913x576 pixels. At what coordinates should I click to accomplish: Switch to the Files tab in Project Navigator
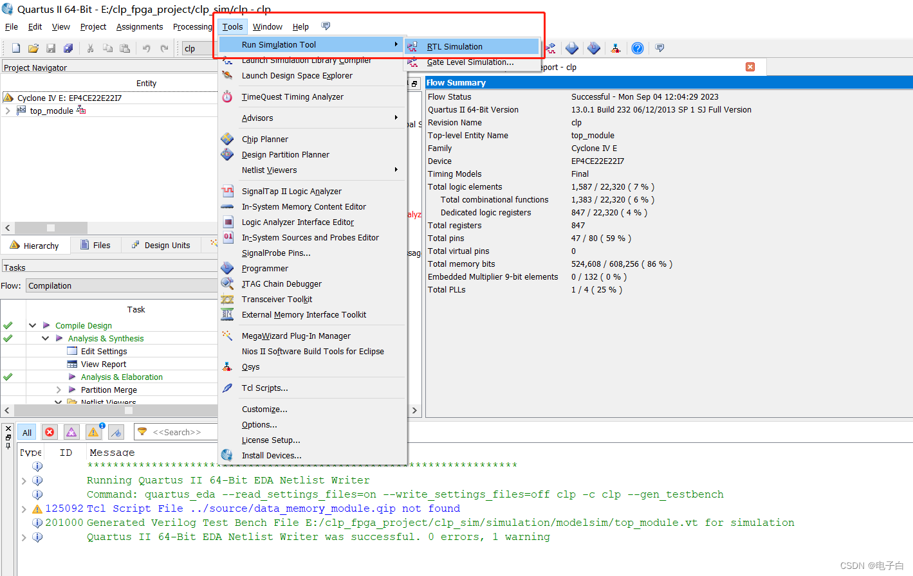95,245
